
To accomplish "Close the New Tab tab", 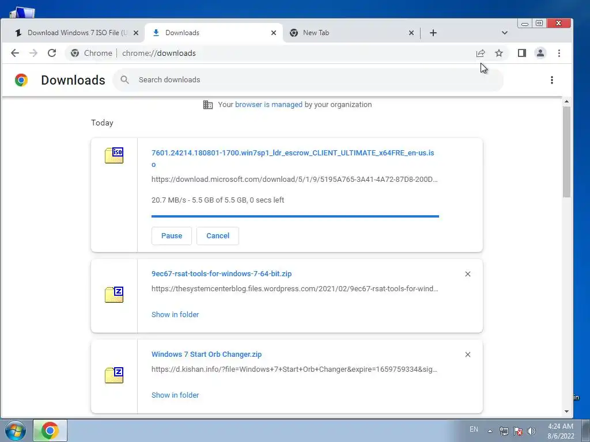I will click(x=411, y=33).
